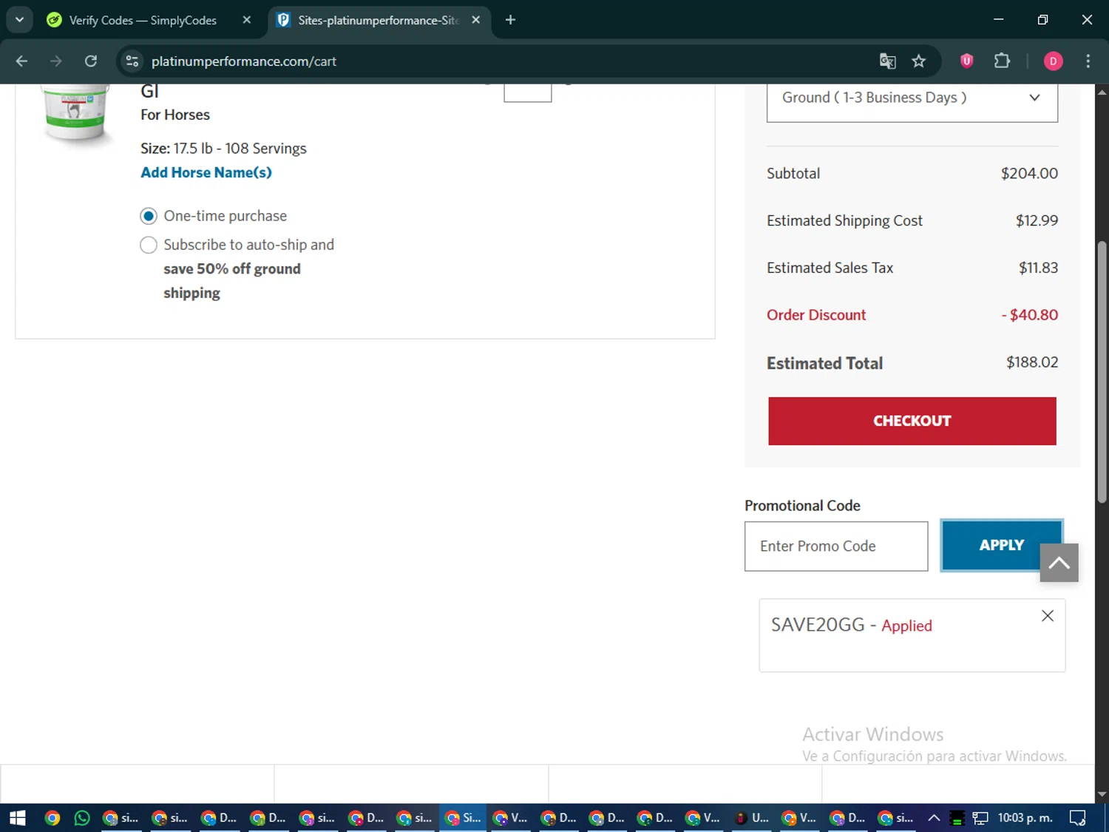Open the Chrome profile avatar D

pyautogui.click(x=1053, y=61)
